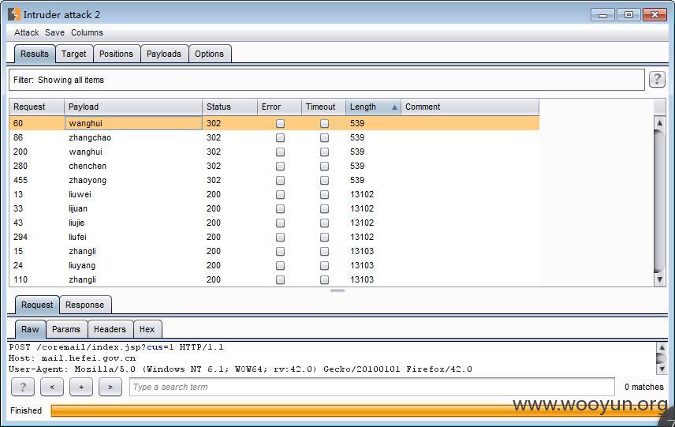675x427 pixels.
Task: Select the Results tab
Action: 35,54
